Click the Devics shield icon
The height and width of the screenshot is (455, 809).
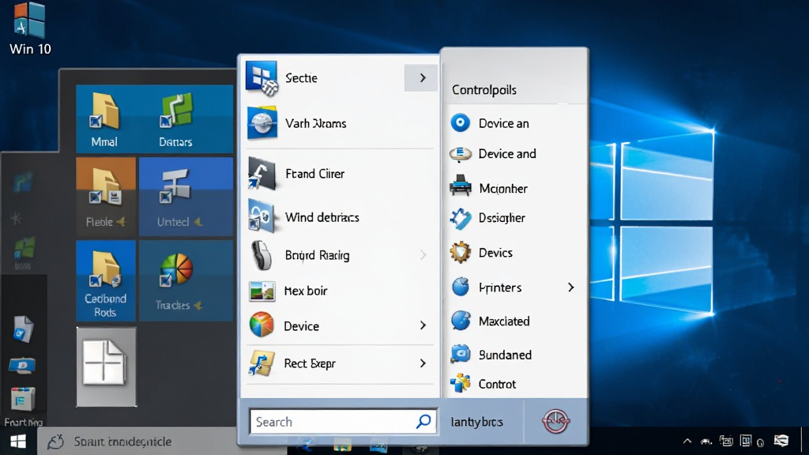pos(461,252)
